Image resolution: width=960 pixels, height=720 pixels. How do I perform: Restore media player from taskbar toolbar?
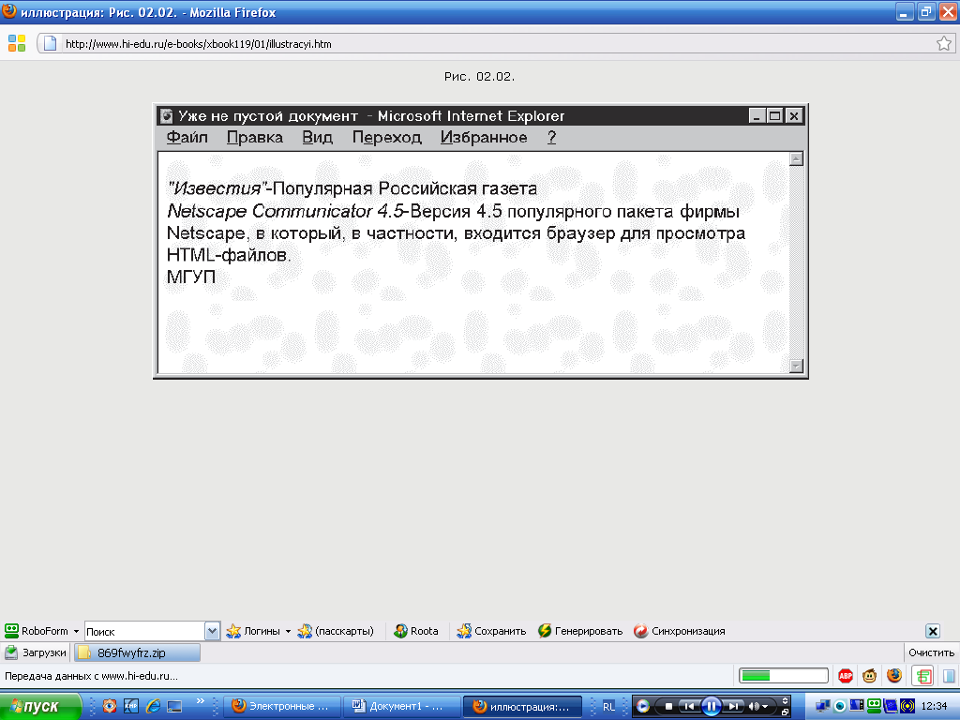pos(785,712)
